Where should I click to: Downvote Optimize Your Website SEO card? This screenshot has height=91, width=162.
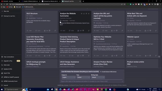pos(116,56)
